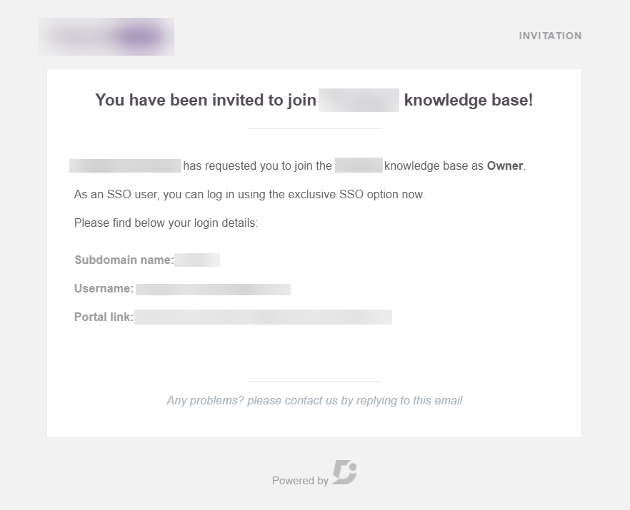This screenshot has height=510, width=630.
Task: Select the blurred username value
Action: tap(214, 290)
